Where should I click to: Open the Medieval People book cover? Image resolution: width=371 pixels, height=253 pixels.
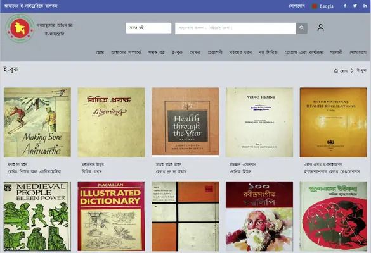(37, 216)
